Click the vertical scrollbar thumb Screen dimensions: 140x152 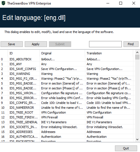click(137, 57)
